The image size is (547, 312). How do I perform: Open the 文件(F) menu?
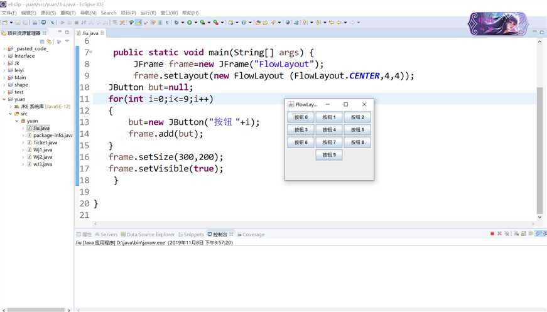coord(9,13)
